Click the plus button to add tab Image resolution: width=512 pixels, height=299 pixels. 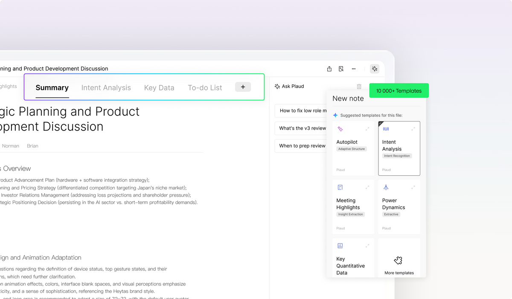click(243, 87)
